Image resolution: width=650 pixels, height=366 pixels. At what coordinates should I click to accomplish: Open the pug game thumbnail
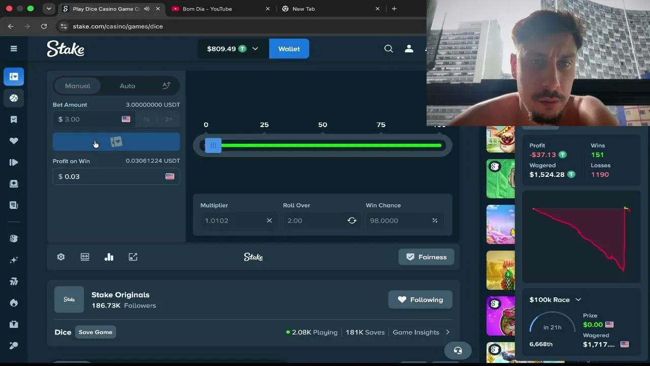501,138
